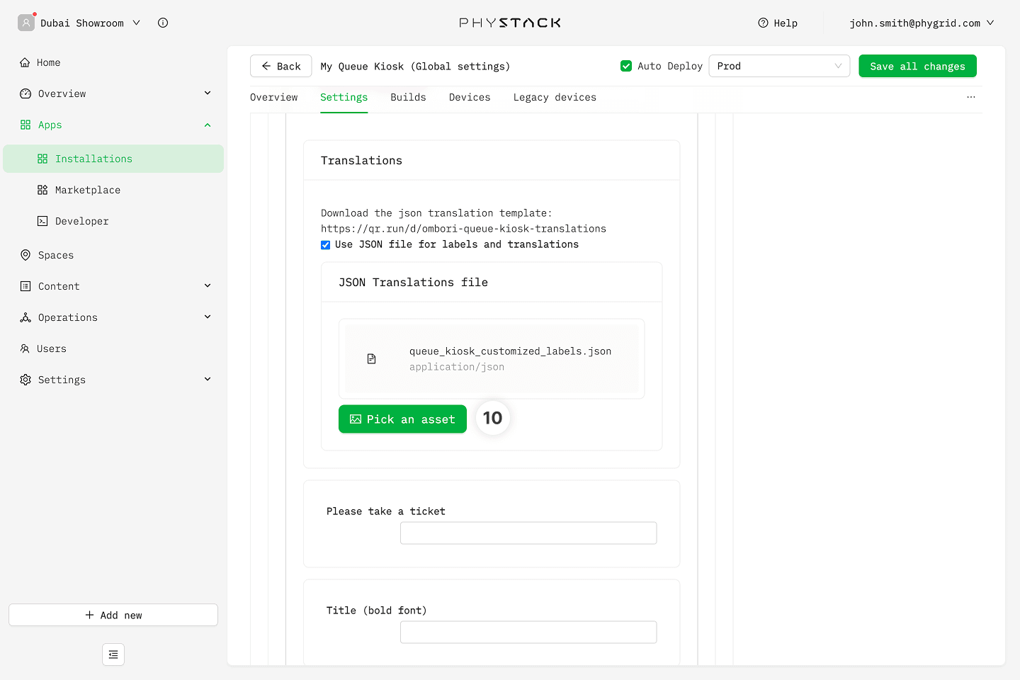Toggle the Auto Deploy checkbox

(x=626, y=66)
